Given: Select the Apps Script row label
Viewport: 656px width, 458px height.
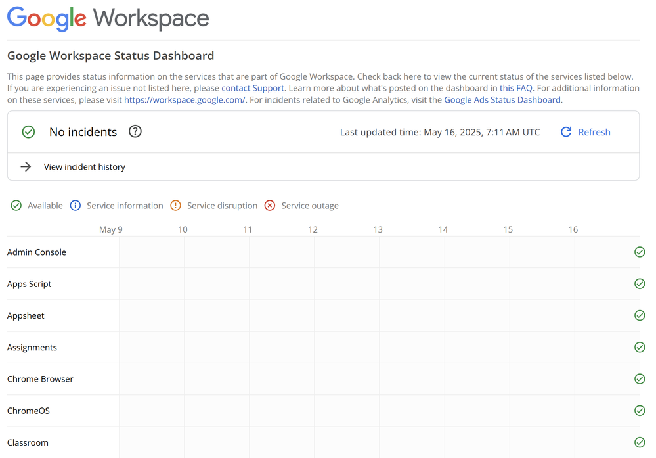Looking at the screenshot, I should point(29,285).
